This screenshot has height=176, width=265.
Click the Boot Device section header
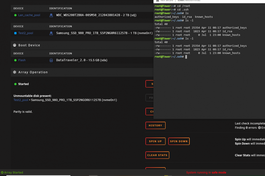[x=82, y=45]
